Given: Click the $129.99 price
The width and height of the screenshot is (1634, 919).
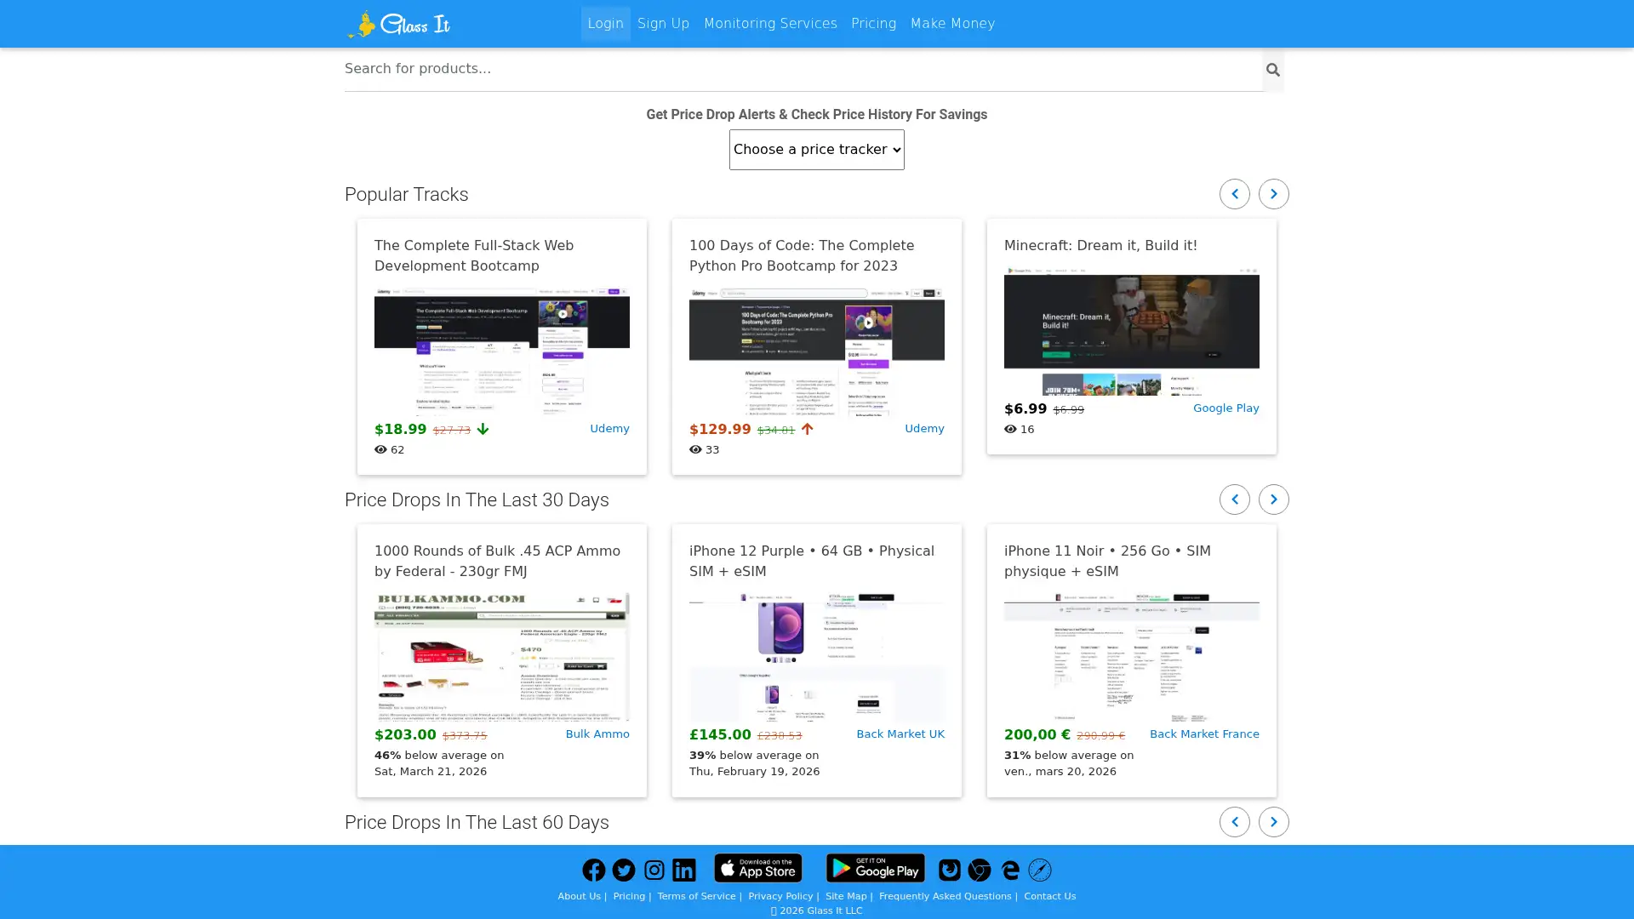Looking at the screenshot, I should click(720, 429).
